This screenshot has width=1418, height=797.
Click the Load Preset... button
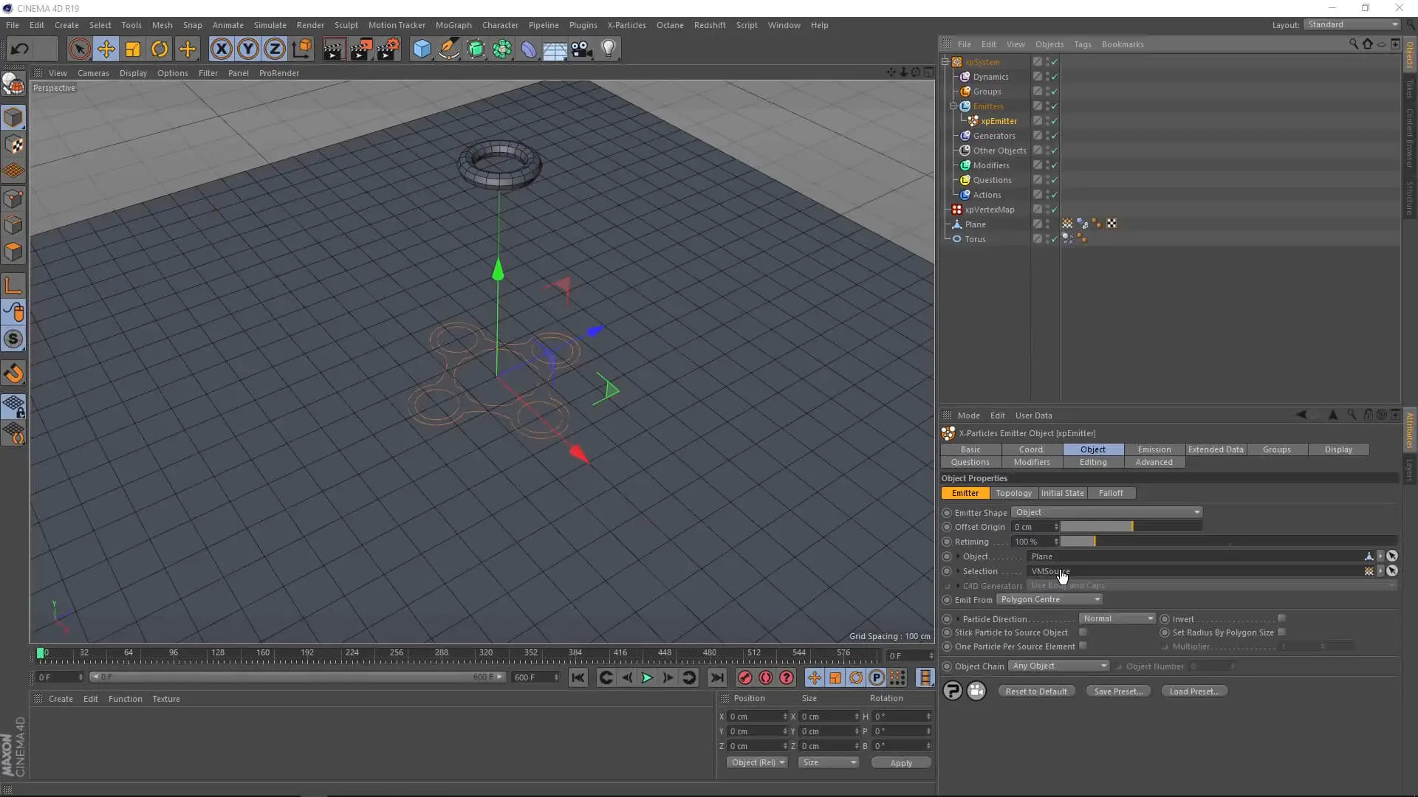point(1194,691)
